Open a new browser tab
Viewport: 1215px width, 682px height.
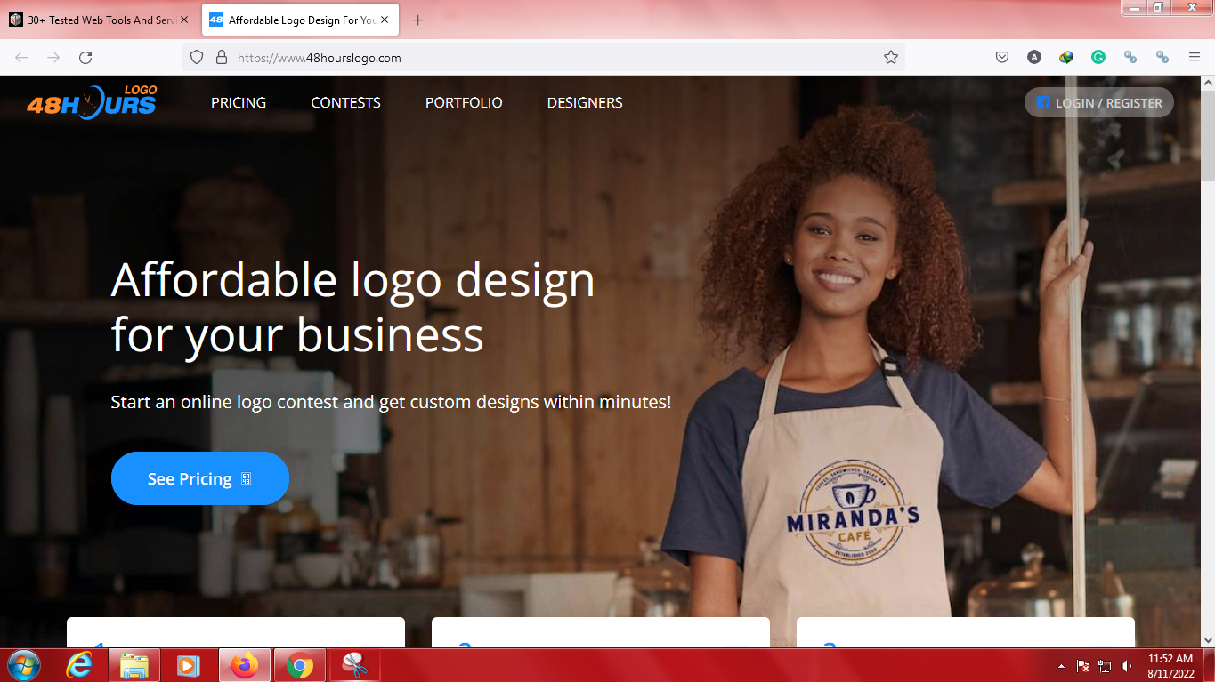coord(418,20)
